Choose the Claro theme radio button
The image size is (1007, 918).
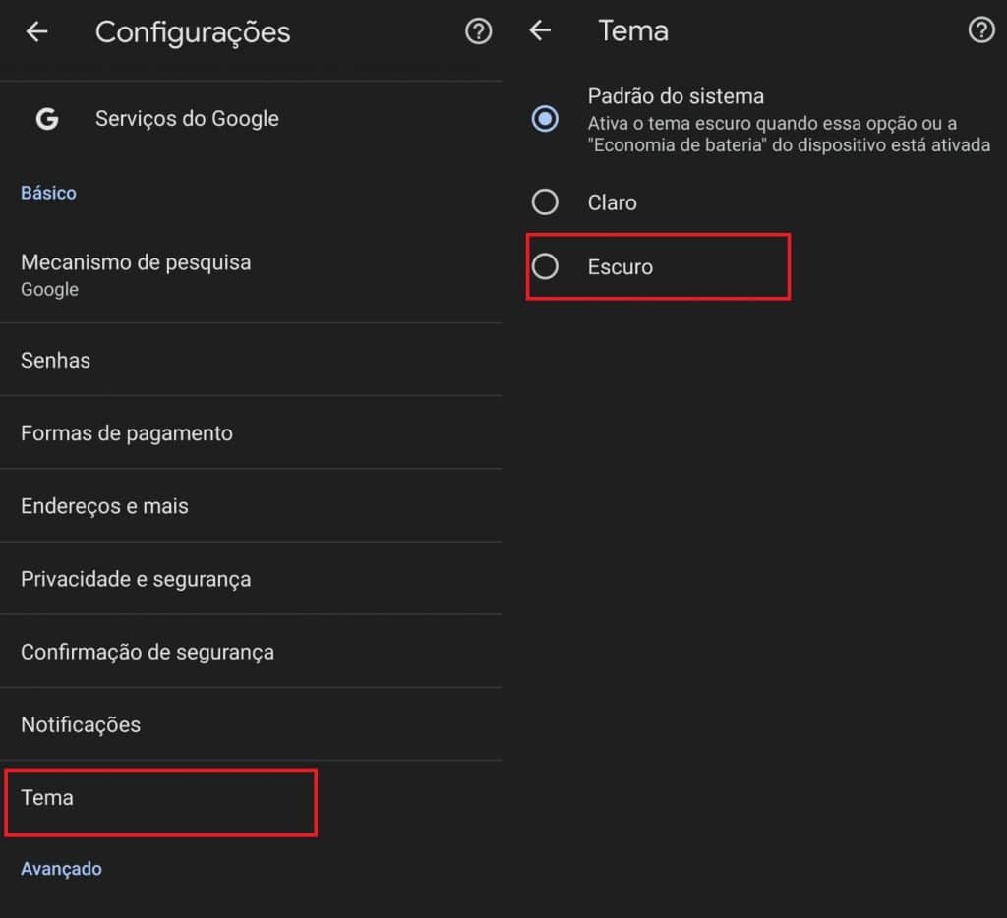click(x=545, y=202)
